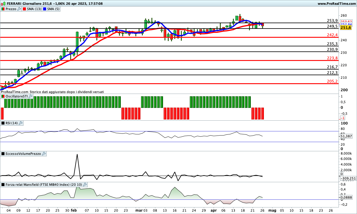Click the black Forza relat Mansfield swatch
The height and width of the screenshot is (214, 357).
coord(3,185)
